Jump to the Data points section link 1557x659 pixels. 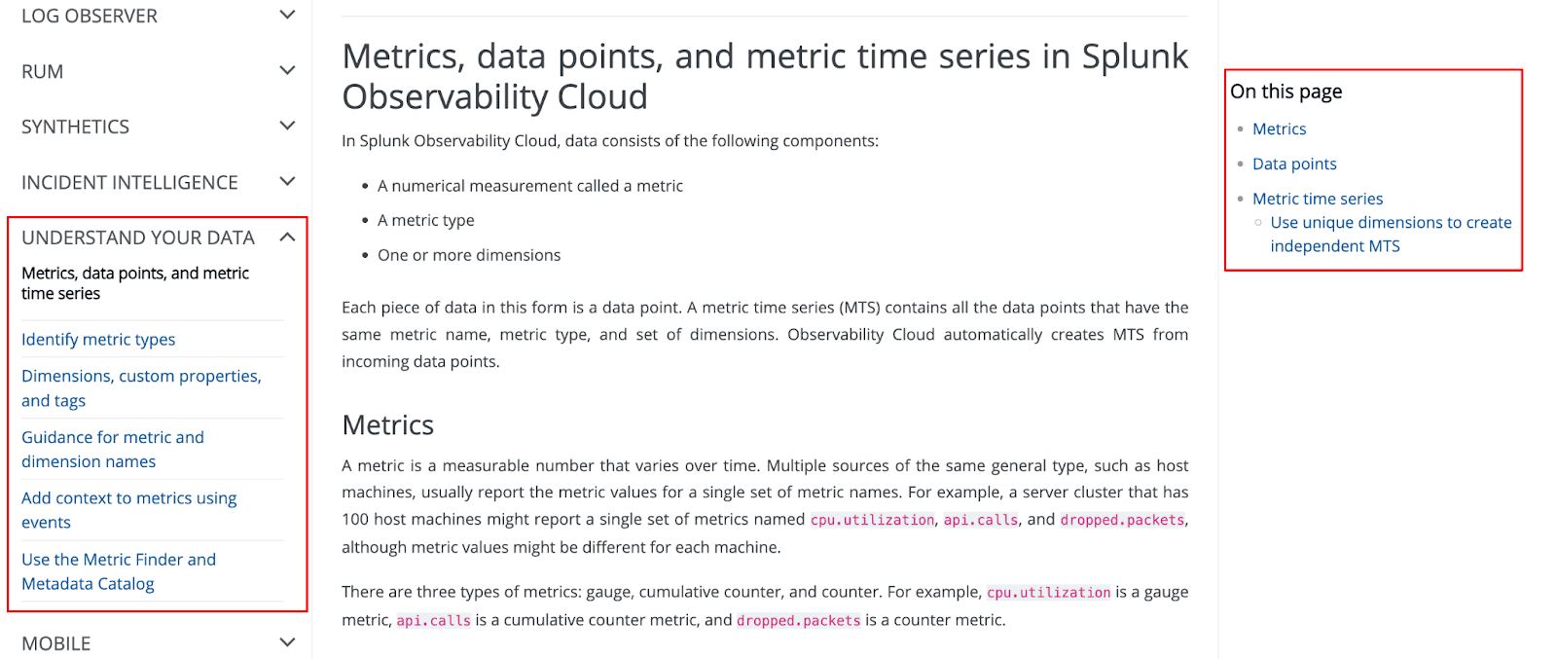pos(1294,164)
